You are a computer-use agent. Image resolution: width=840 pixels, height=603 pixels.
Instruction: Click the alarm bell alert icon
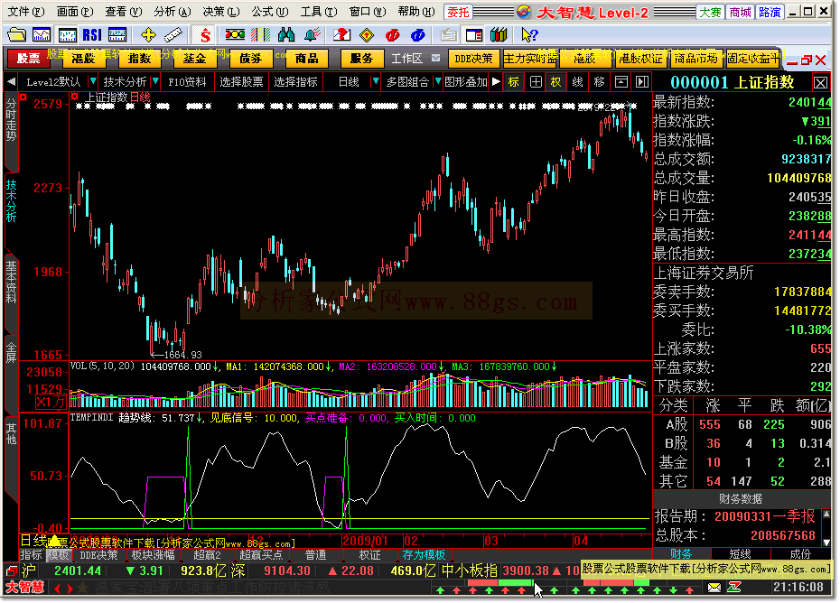[x=312, y=35]
